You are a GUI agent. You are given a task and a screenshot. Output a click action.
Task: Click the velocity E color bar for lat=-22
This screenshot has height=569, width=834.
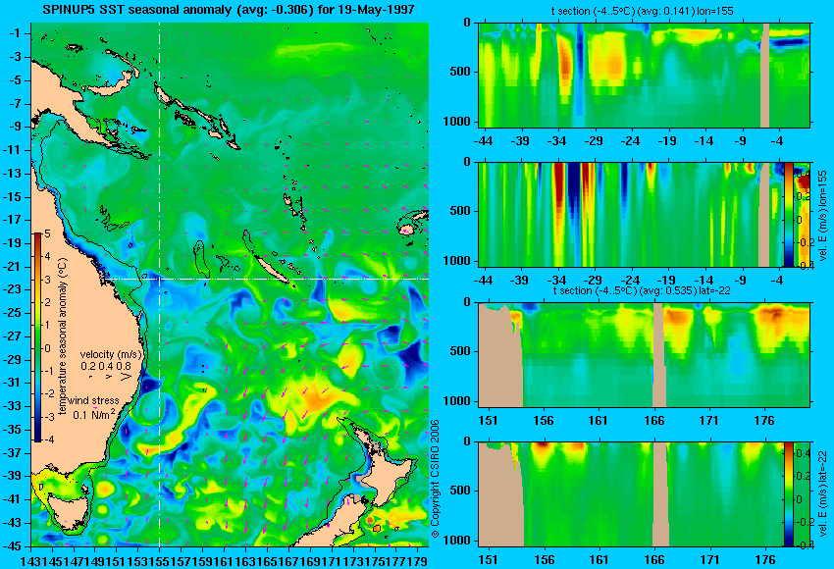tap(788, 494)
